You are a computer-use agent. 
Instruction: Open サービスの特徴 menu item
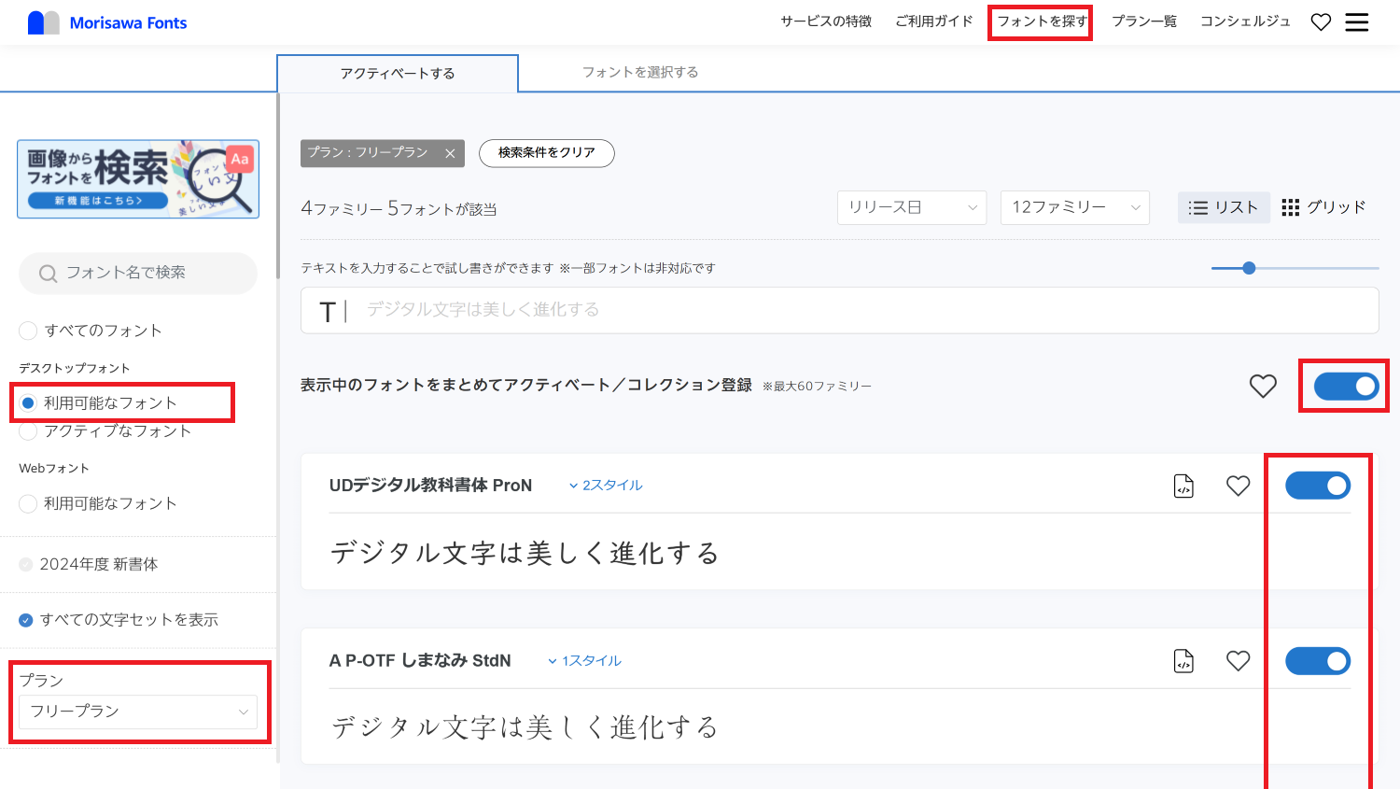click(826, 21)
